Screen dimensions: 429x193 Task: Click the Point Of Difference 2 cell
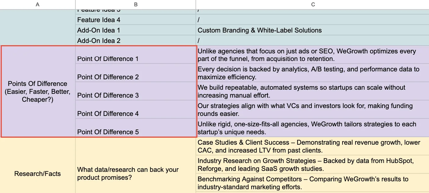pos(136,73)
